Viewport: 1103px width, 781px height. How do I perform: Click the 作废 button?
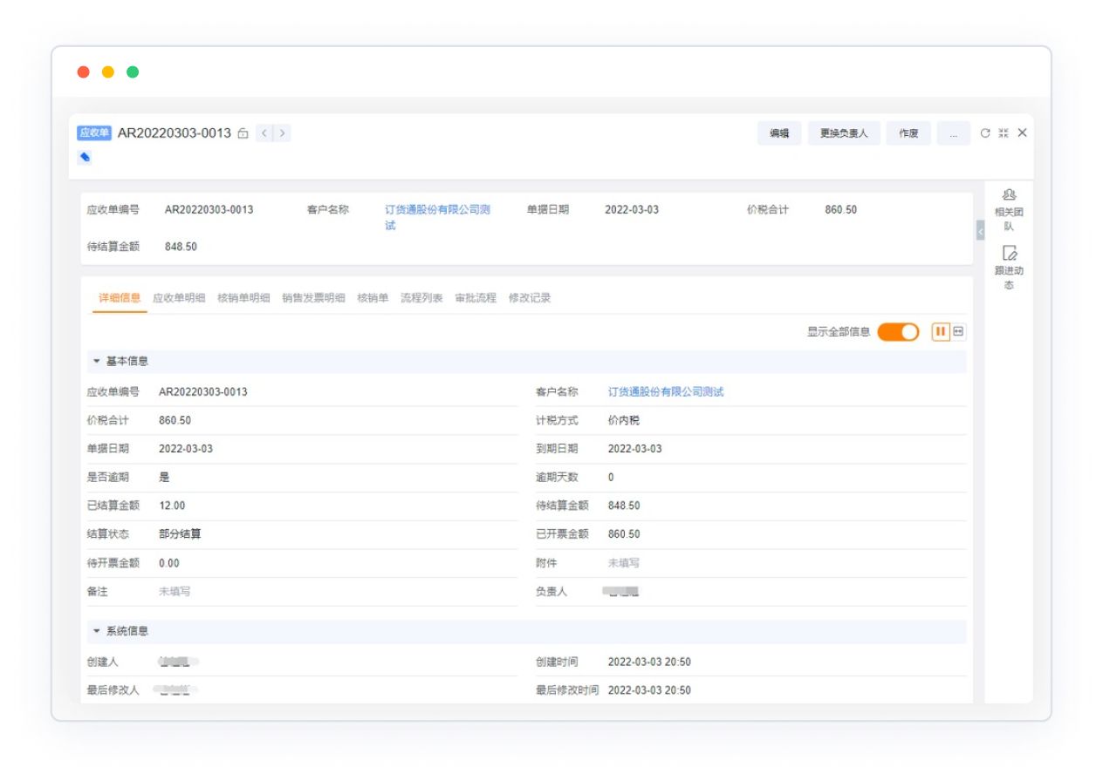pyautogui.click(x=908, y=133)
